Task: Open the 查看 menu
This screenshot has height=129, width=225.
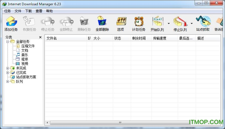Action: tap(39, 11)
